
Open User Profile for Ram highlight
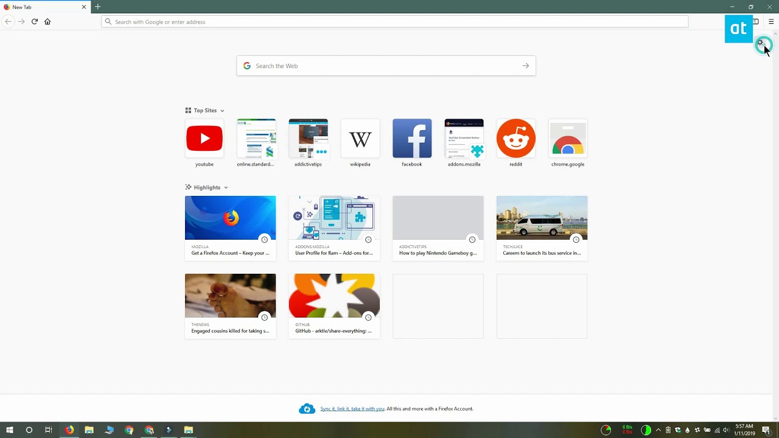tap(334, 228)
